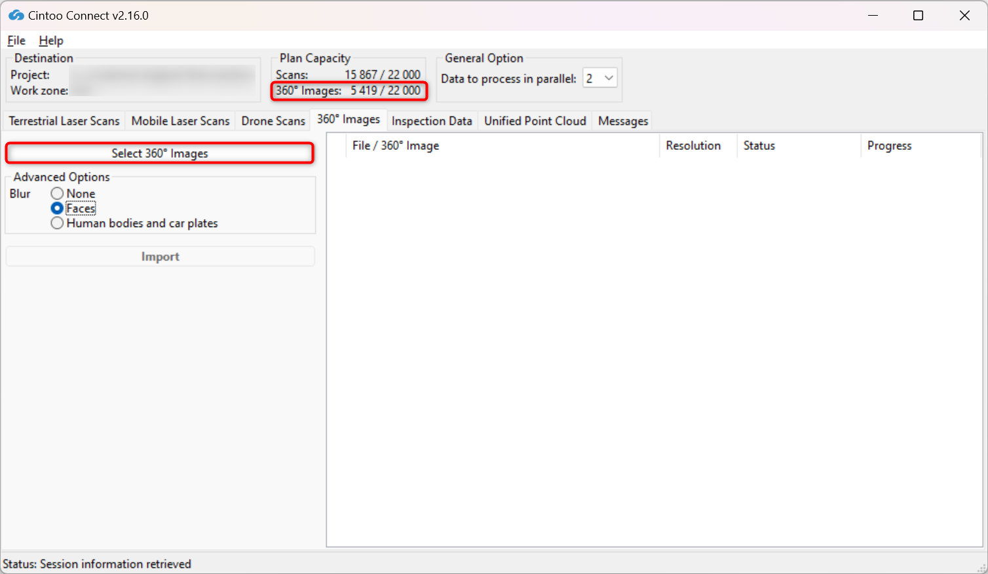Select the 360° Images tab
This screenshot has height=574, width=988.
click(x=349, y=119)
